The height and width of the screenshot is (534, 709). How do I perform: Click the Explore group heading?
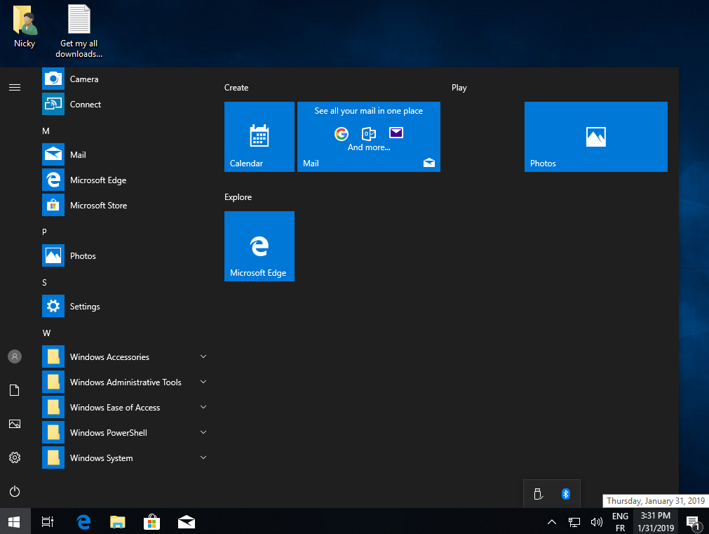tap(238, 197)
